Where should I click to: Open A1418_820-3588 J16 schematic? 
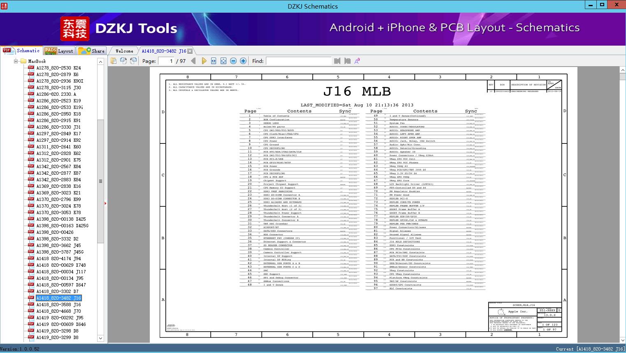58,305
